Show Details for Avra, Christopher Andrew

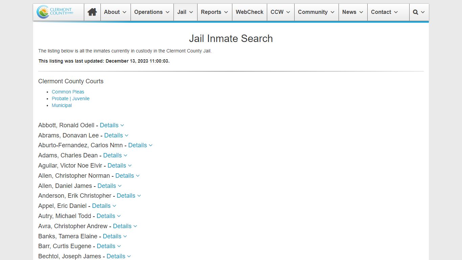[125, 226]
